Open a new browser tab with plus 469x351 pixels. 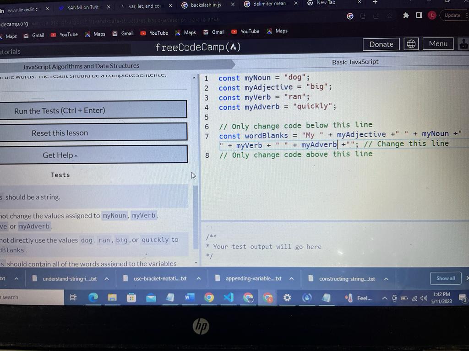375,2
